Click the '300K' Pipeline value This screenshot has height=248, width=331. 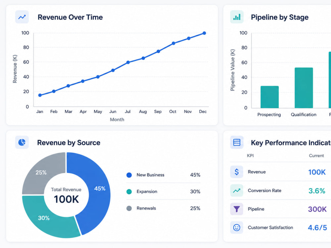317,209
